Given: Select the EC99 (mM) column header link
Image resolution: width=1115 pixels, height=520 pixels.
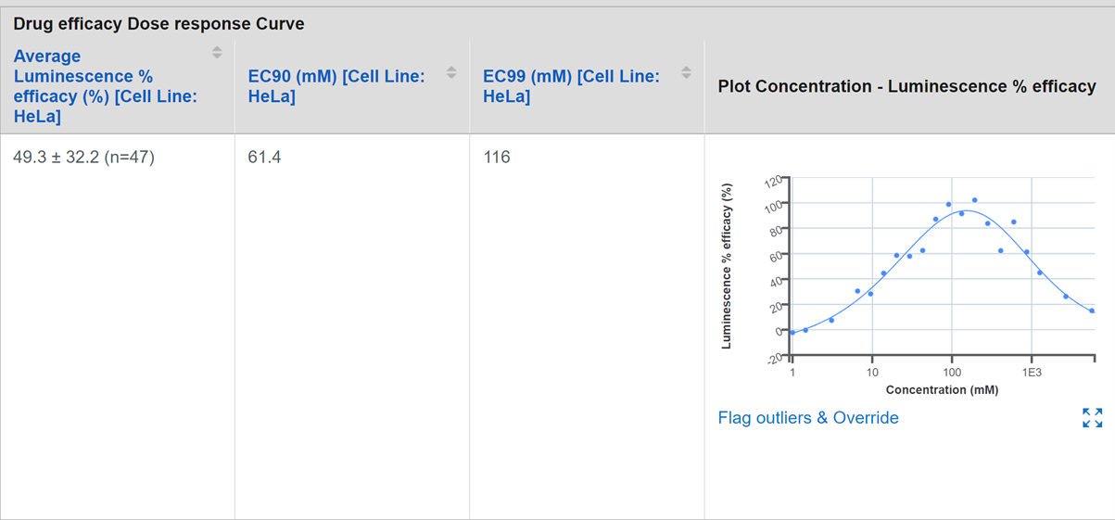Looking at the screenshot, I should click(571, 86).
